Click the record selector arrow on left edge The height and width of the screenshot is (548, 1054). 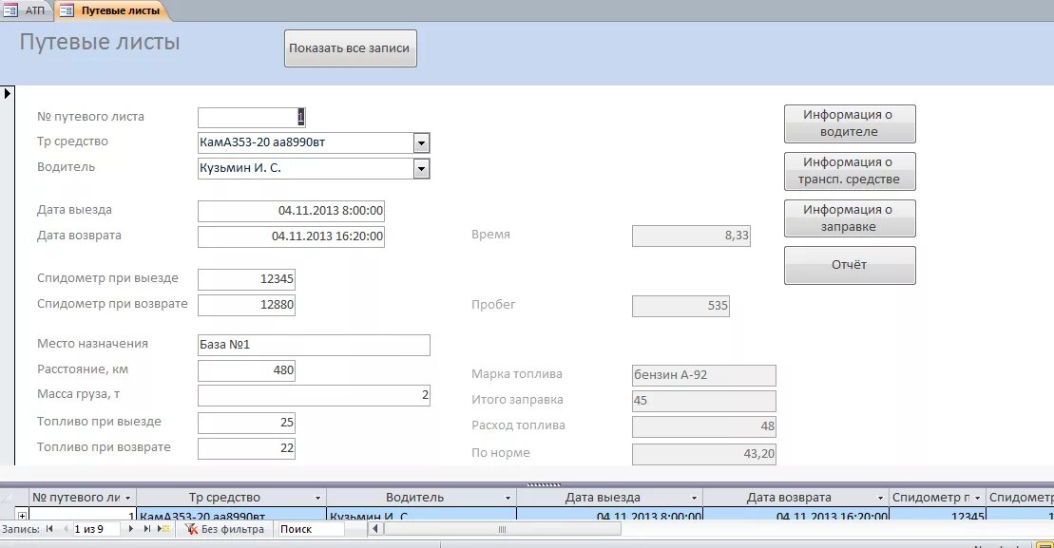pos(8,93)
